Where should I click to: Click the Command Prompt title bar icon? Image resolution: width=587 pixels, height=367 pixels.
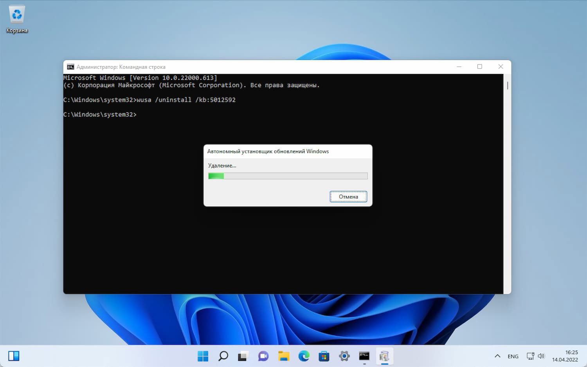(x=70, y=67)
